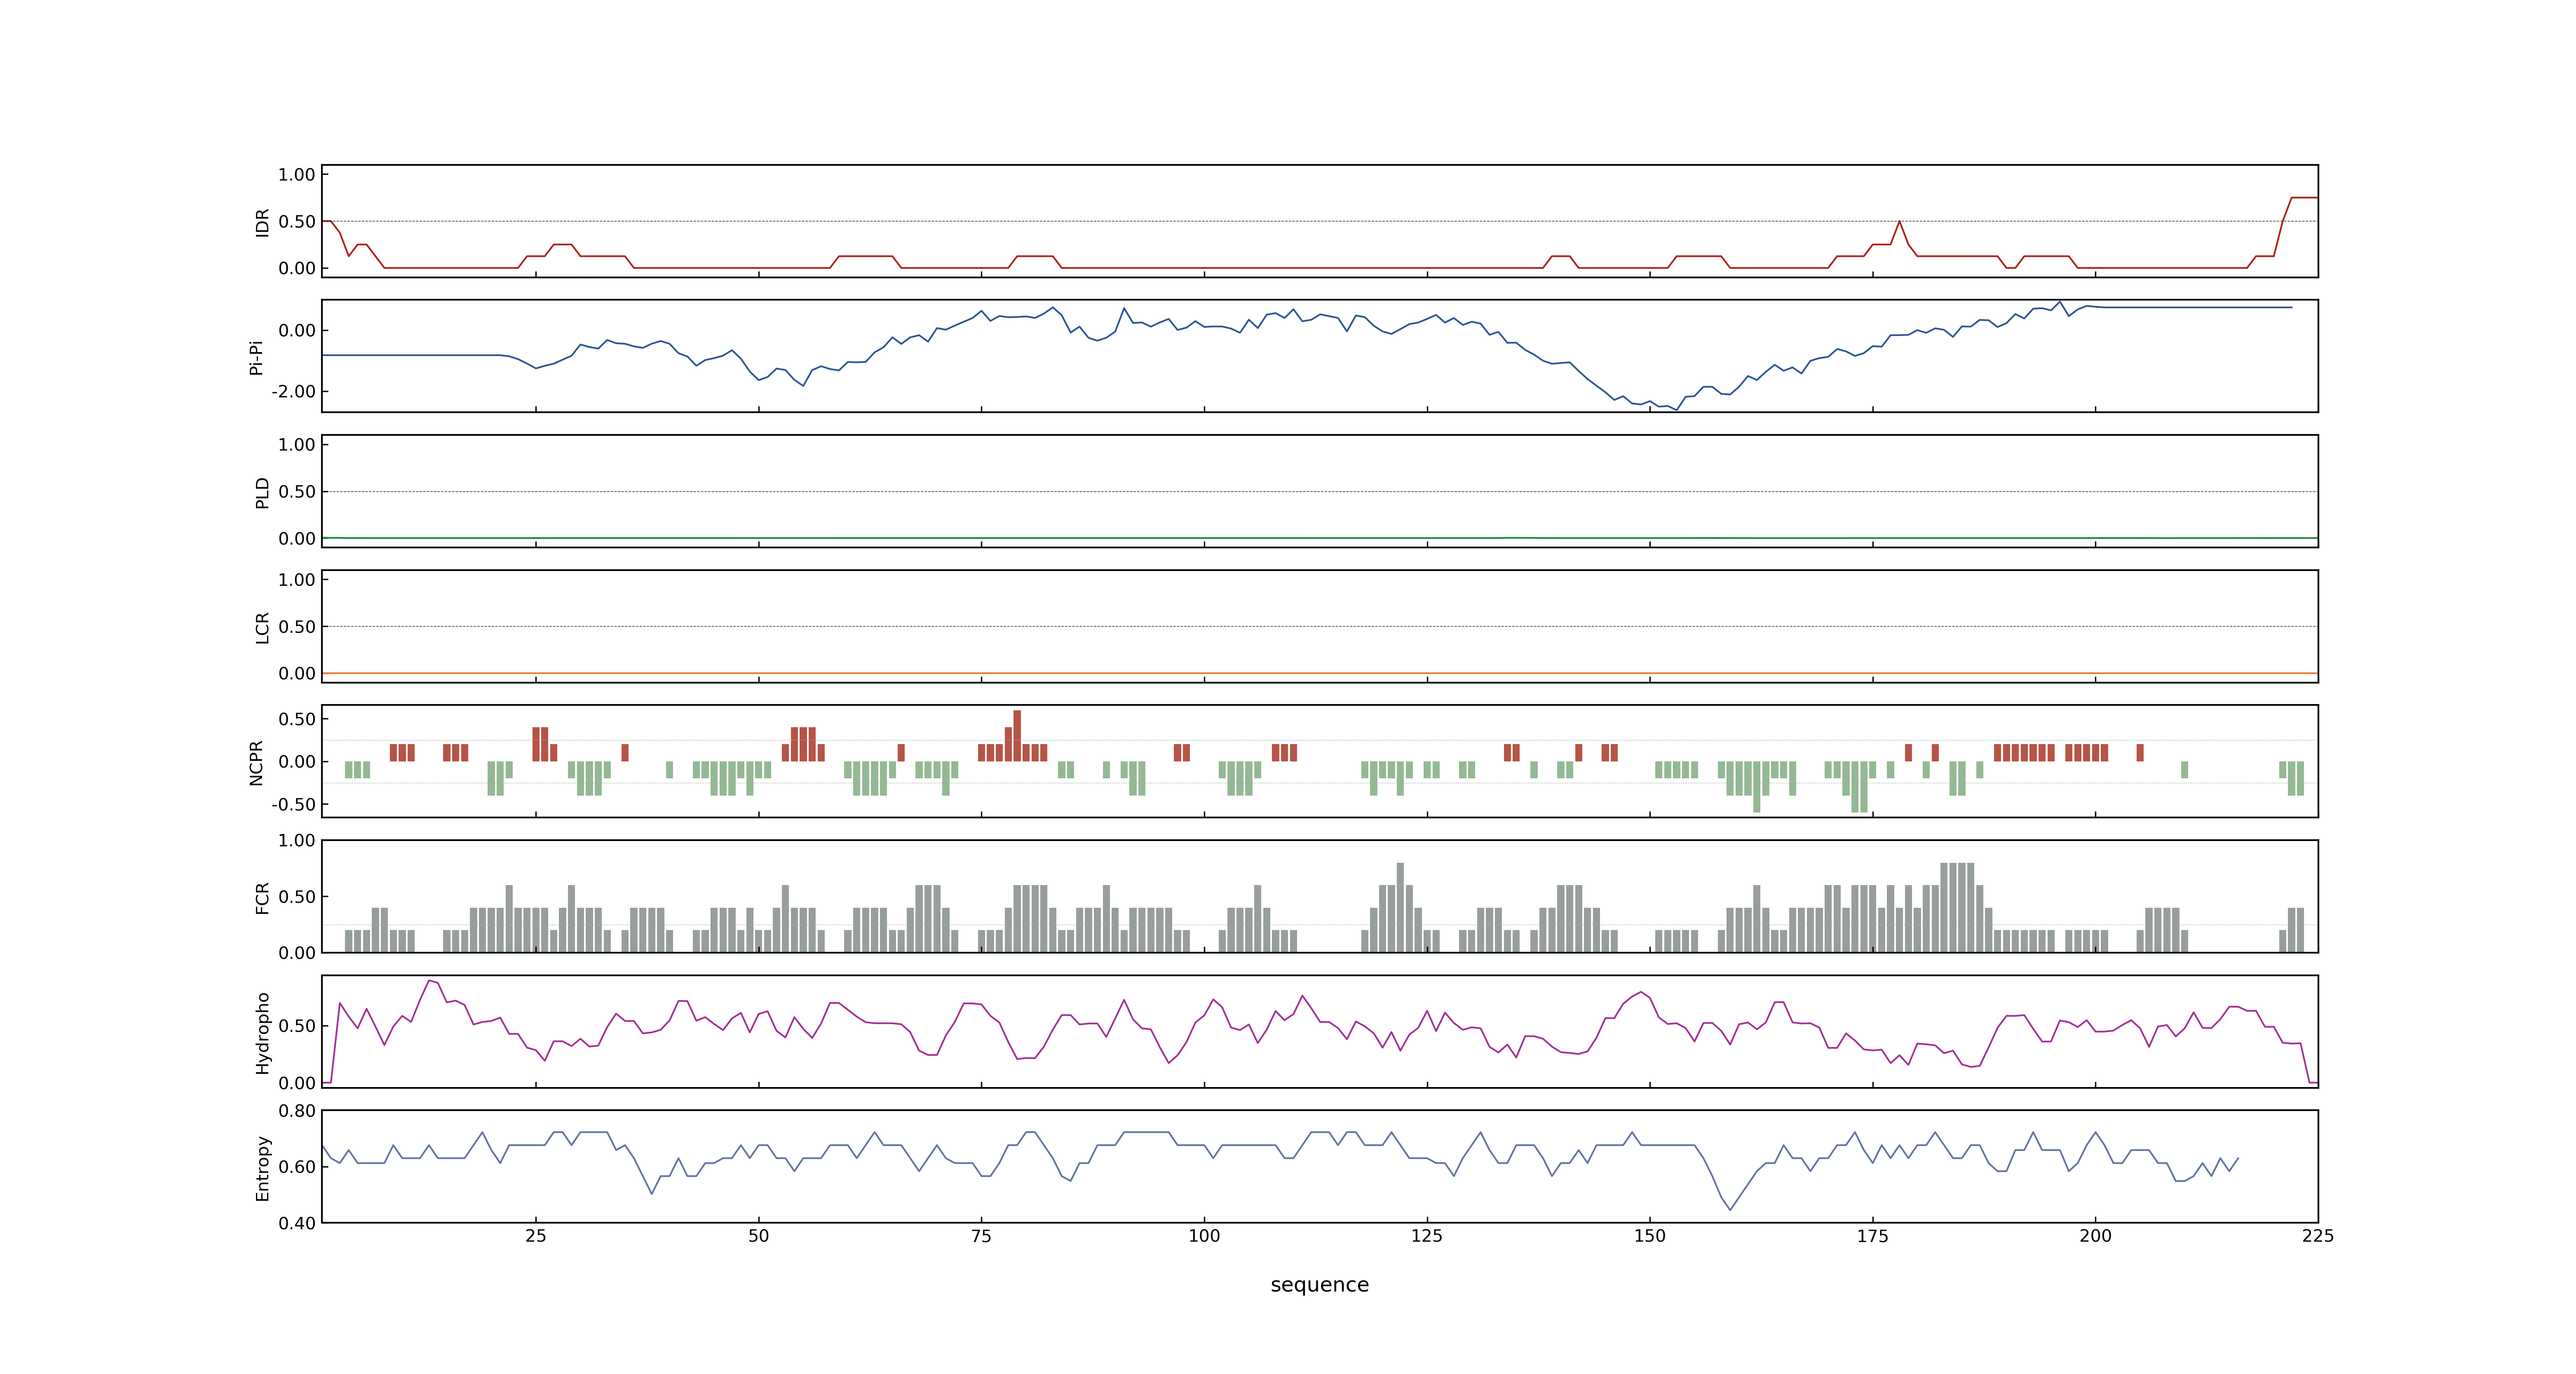2576x1374 pixels.
Task: Click x-axis tick label 125
Action: click(1427, 1236)
